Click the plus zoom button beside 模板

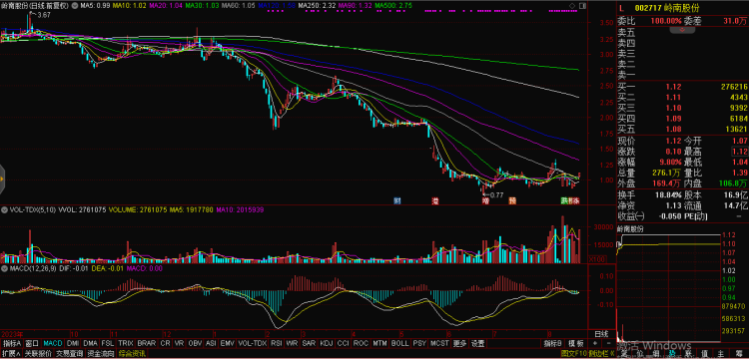coord(595,343)
